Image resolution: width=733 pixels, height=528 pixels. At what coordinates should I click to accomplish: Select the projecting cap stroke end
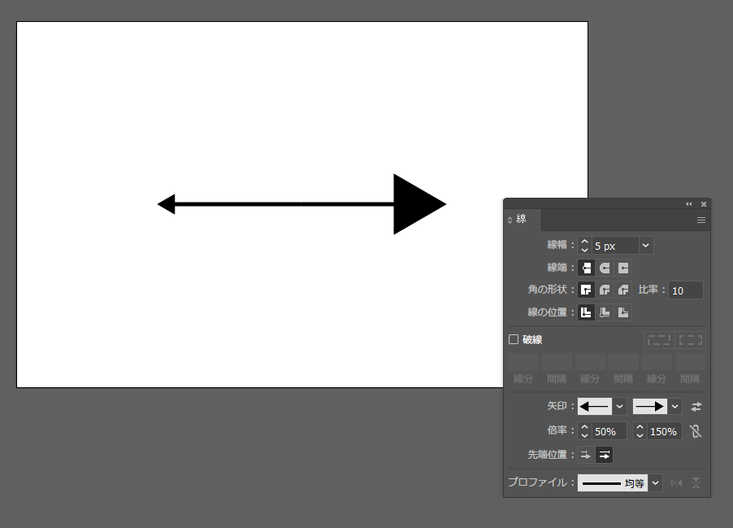pyautogui.click(x=623, y=268)
